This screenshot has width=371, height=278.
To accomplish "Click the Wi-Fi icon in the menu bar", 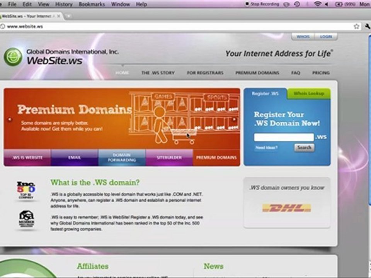I will click(318, 4).
